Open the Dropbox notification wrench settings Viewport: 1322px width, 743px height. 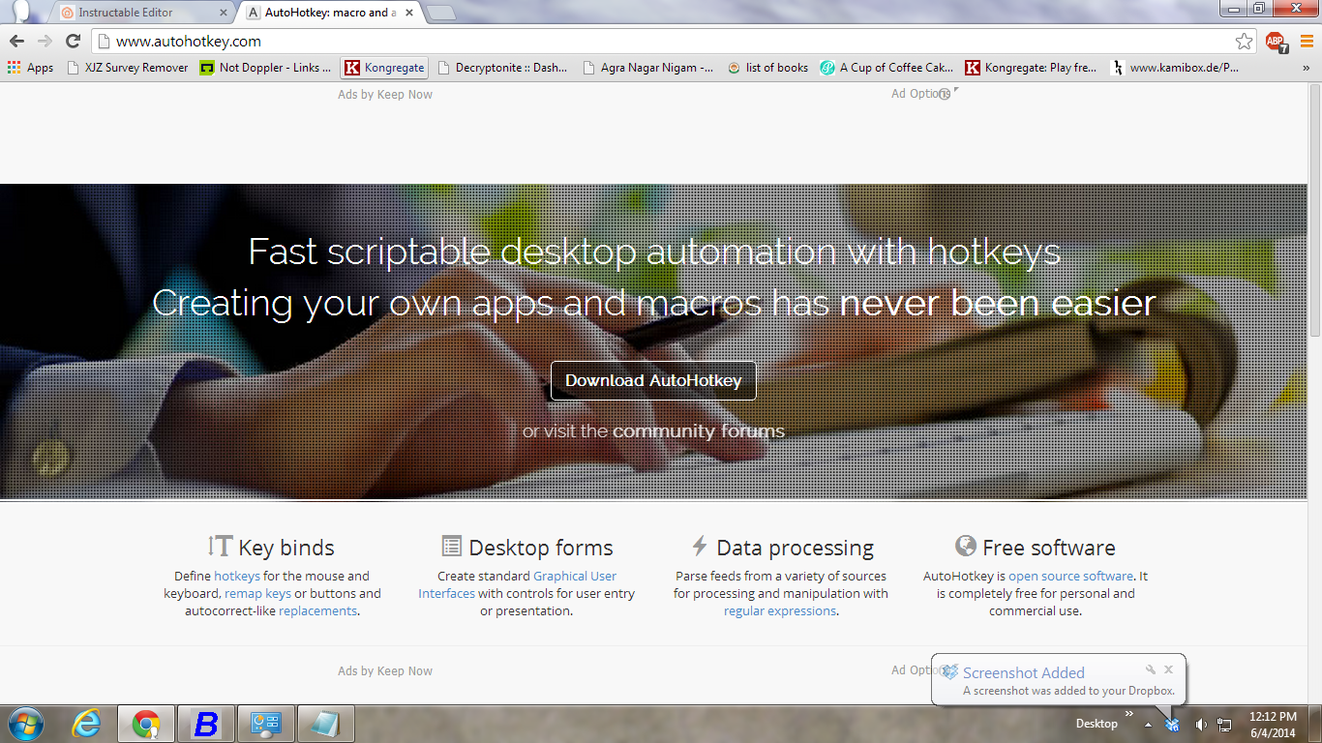click(x=1151, y=669)
